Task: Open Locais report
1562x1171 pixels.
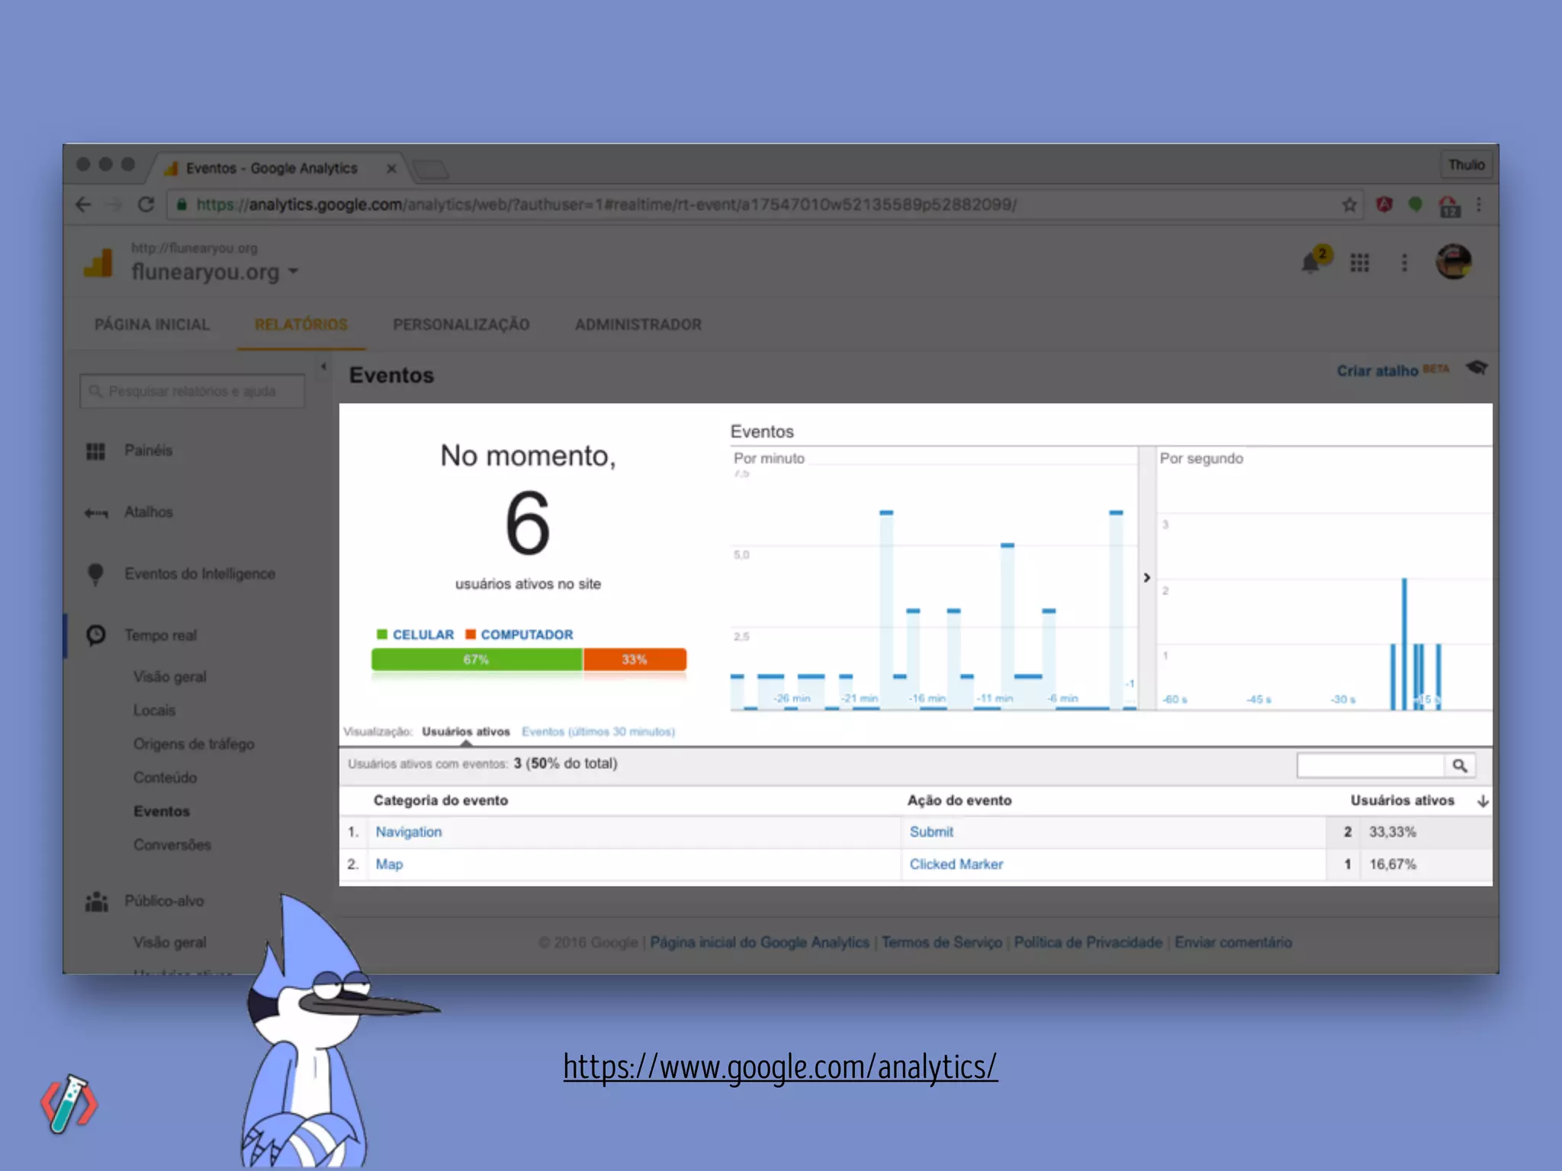Action: coord(154,711)
